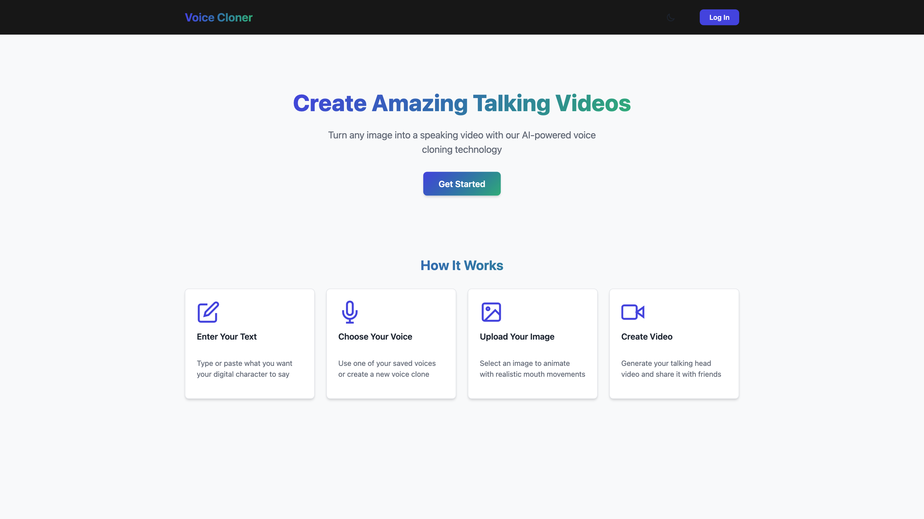Click the How It Works heading
Screen dimensions: 924x519
point(462,265)
